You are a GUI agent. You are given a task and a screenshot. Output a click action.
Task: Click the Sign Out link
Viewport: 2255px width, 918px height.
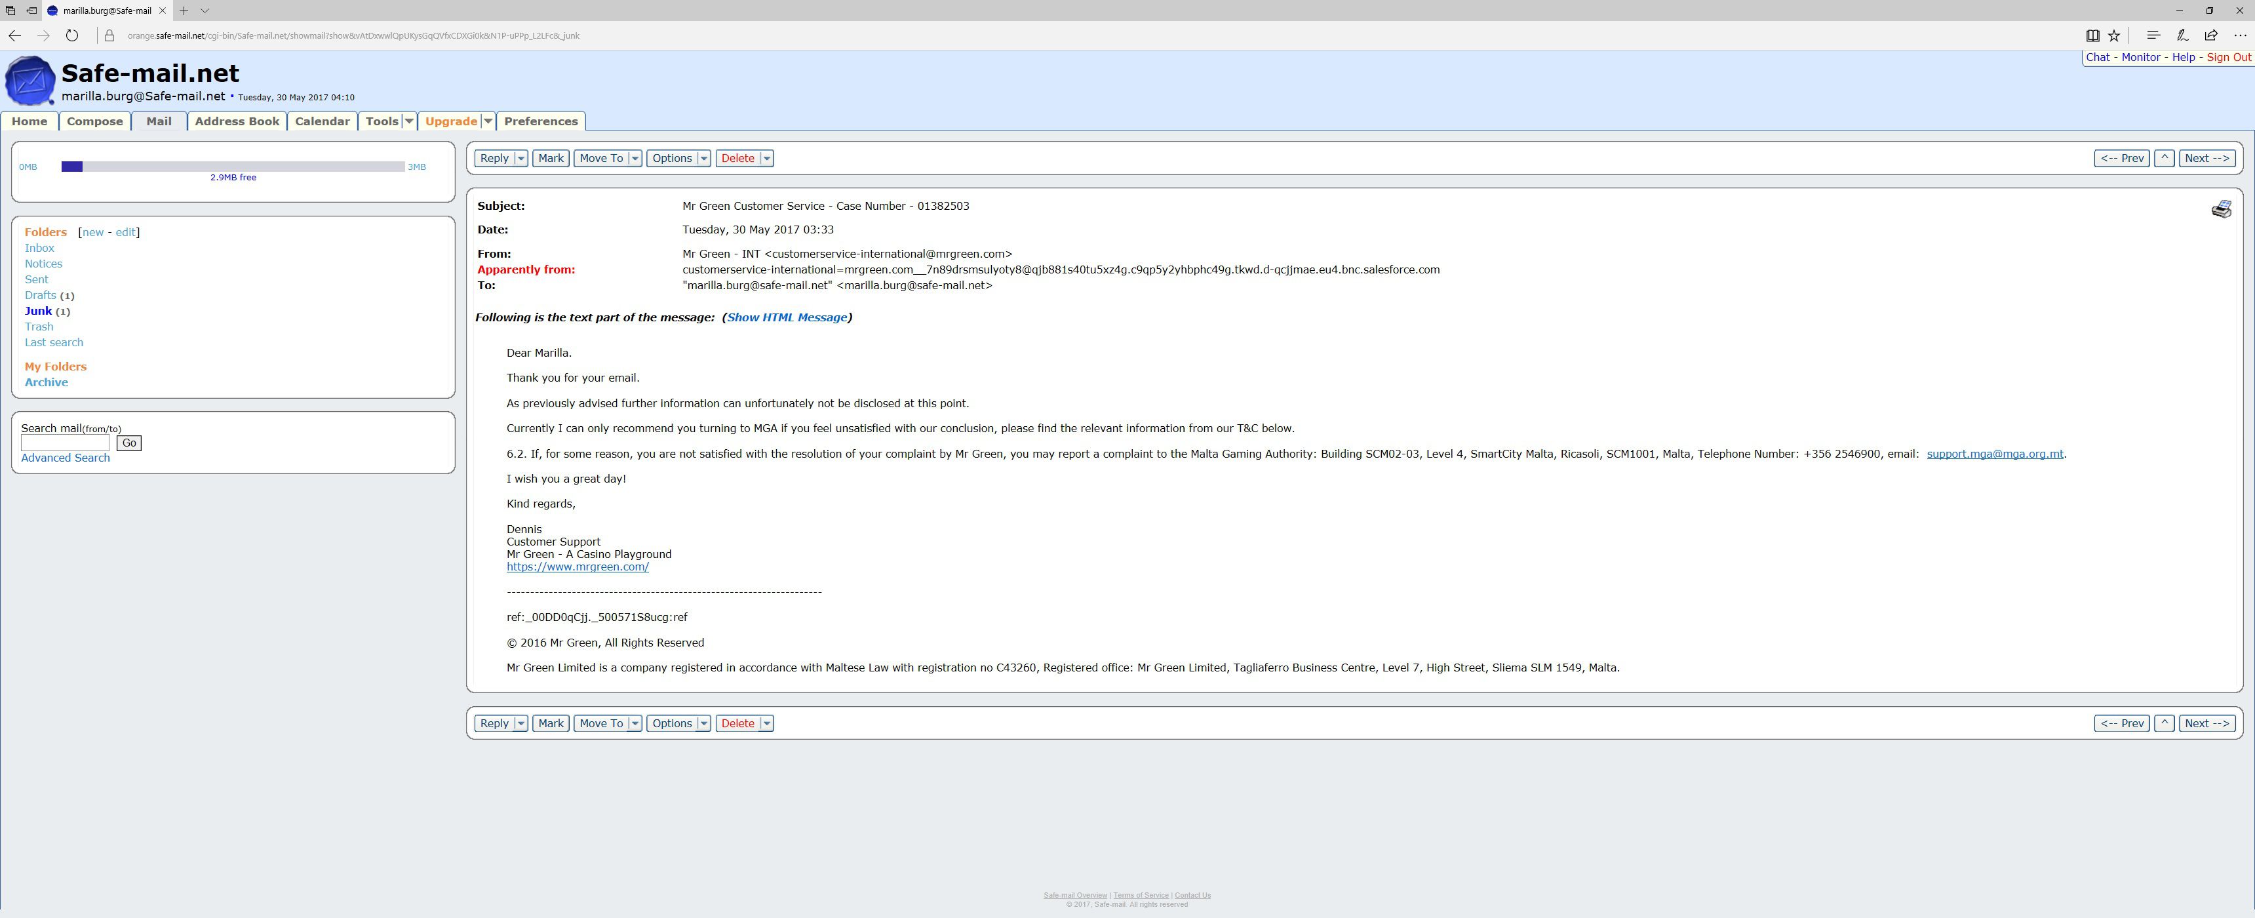(x=2229, y=58)
